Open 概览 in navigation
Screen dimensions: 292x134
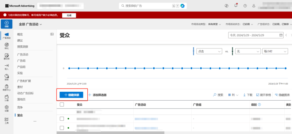(20, 34)
